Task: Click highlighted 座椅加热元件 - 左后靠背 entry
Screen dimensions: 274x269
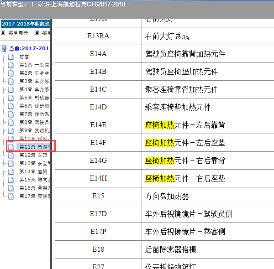Action: coord(185,125)
